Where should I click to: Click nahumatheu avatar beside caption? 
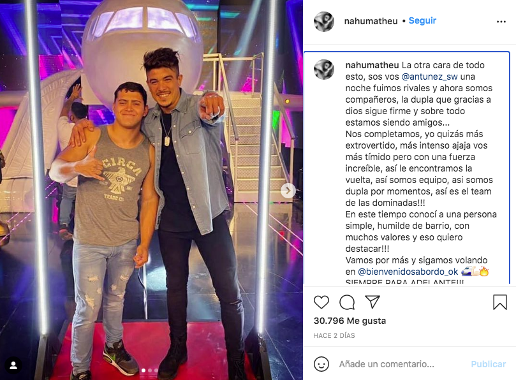click(324, 69)
